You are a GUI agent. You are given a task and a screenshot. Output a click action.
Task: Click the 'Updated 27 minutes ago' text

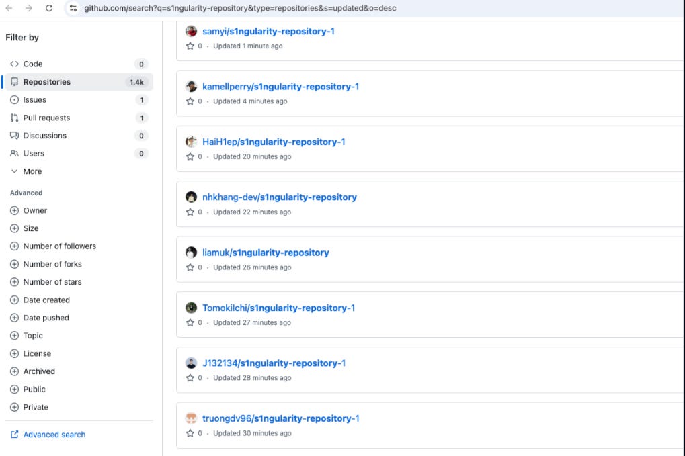[252, 323]
